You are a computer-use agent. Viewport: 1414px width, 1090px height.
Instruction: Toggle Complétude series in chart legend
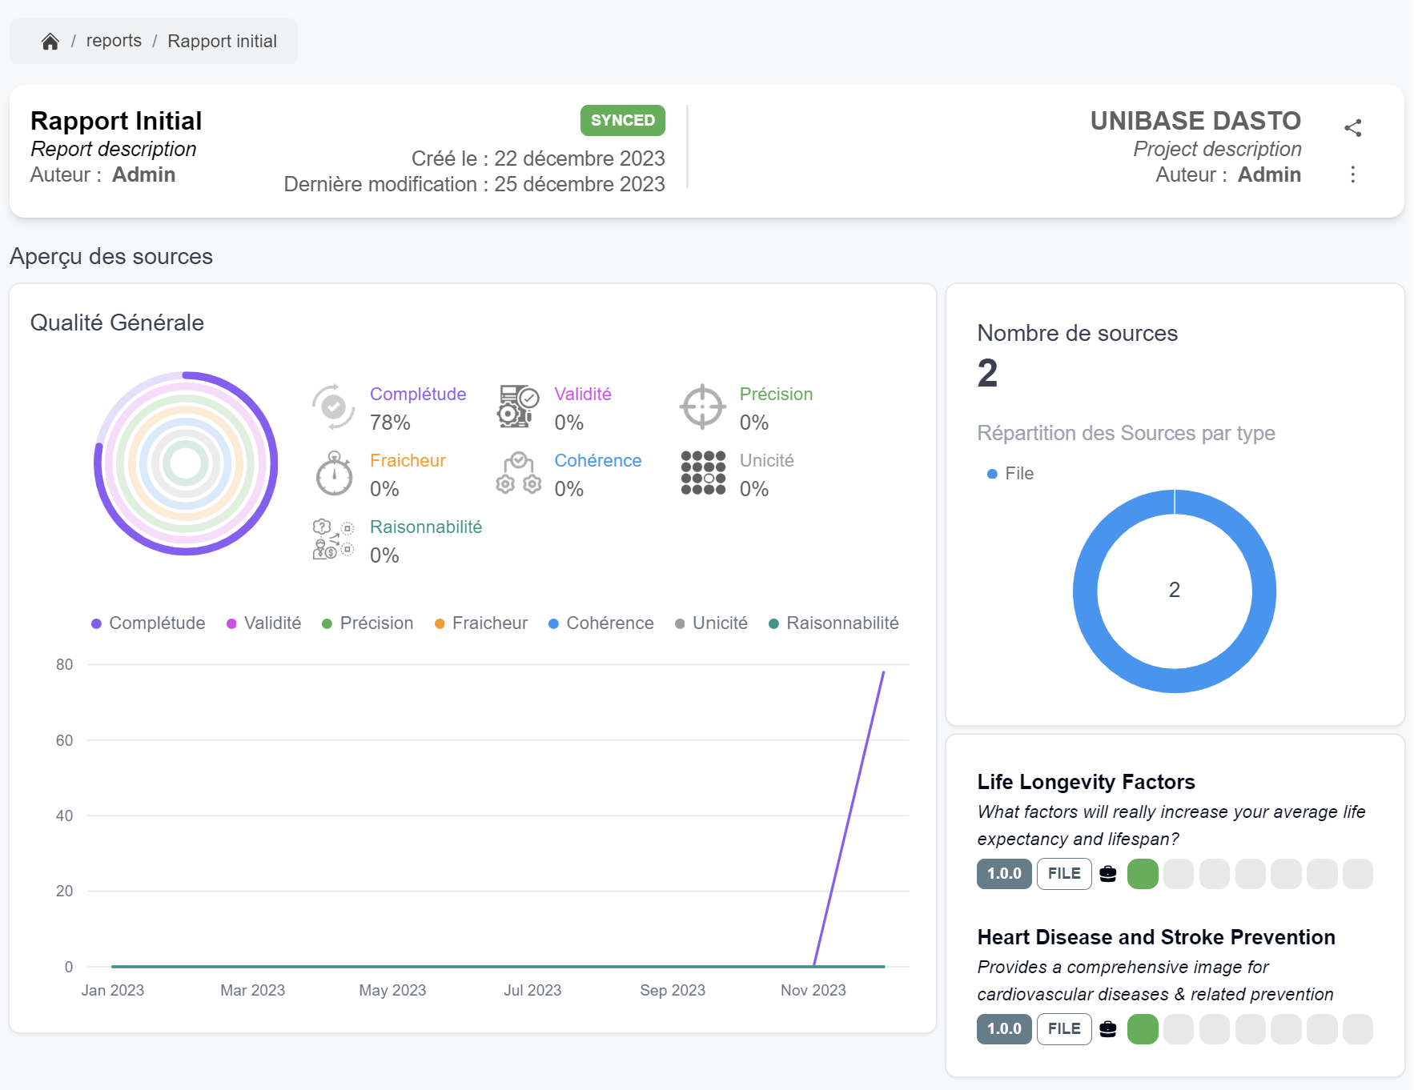tap(148, 623)
